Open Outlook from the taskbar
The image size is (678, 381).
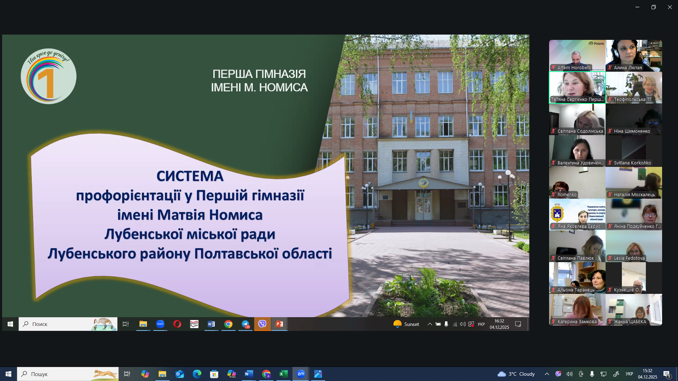(x=180, y=374)
